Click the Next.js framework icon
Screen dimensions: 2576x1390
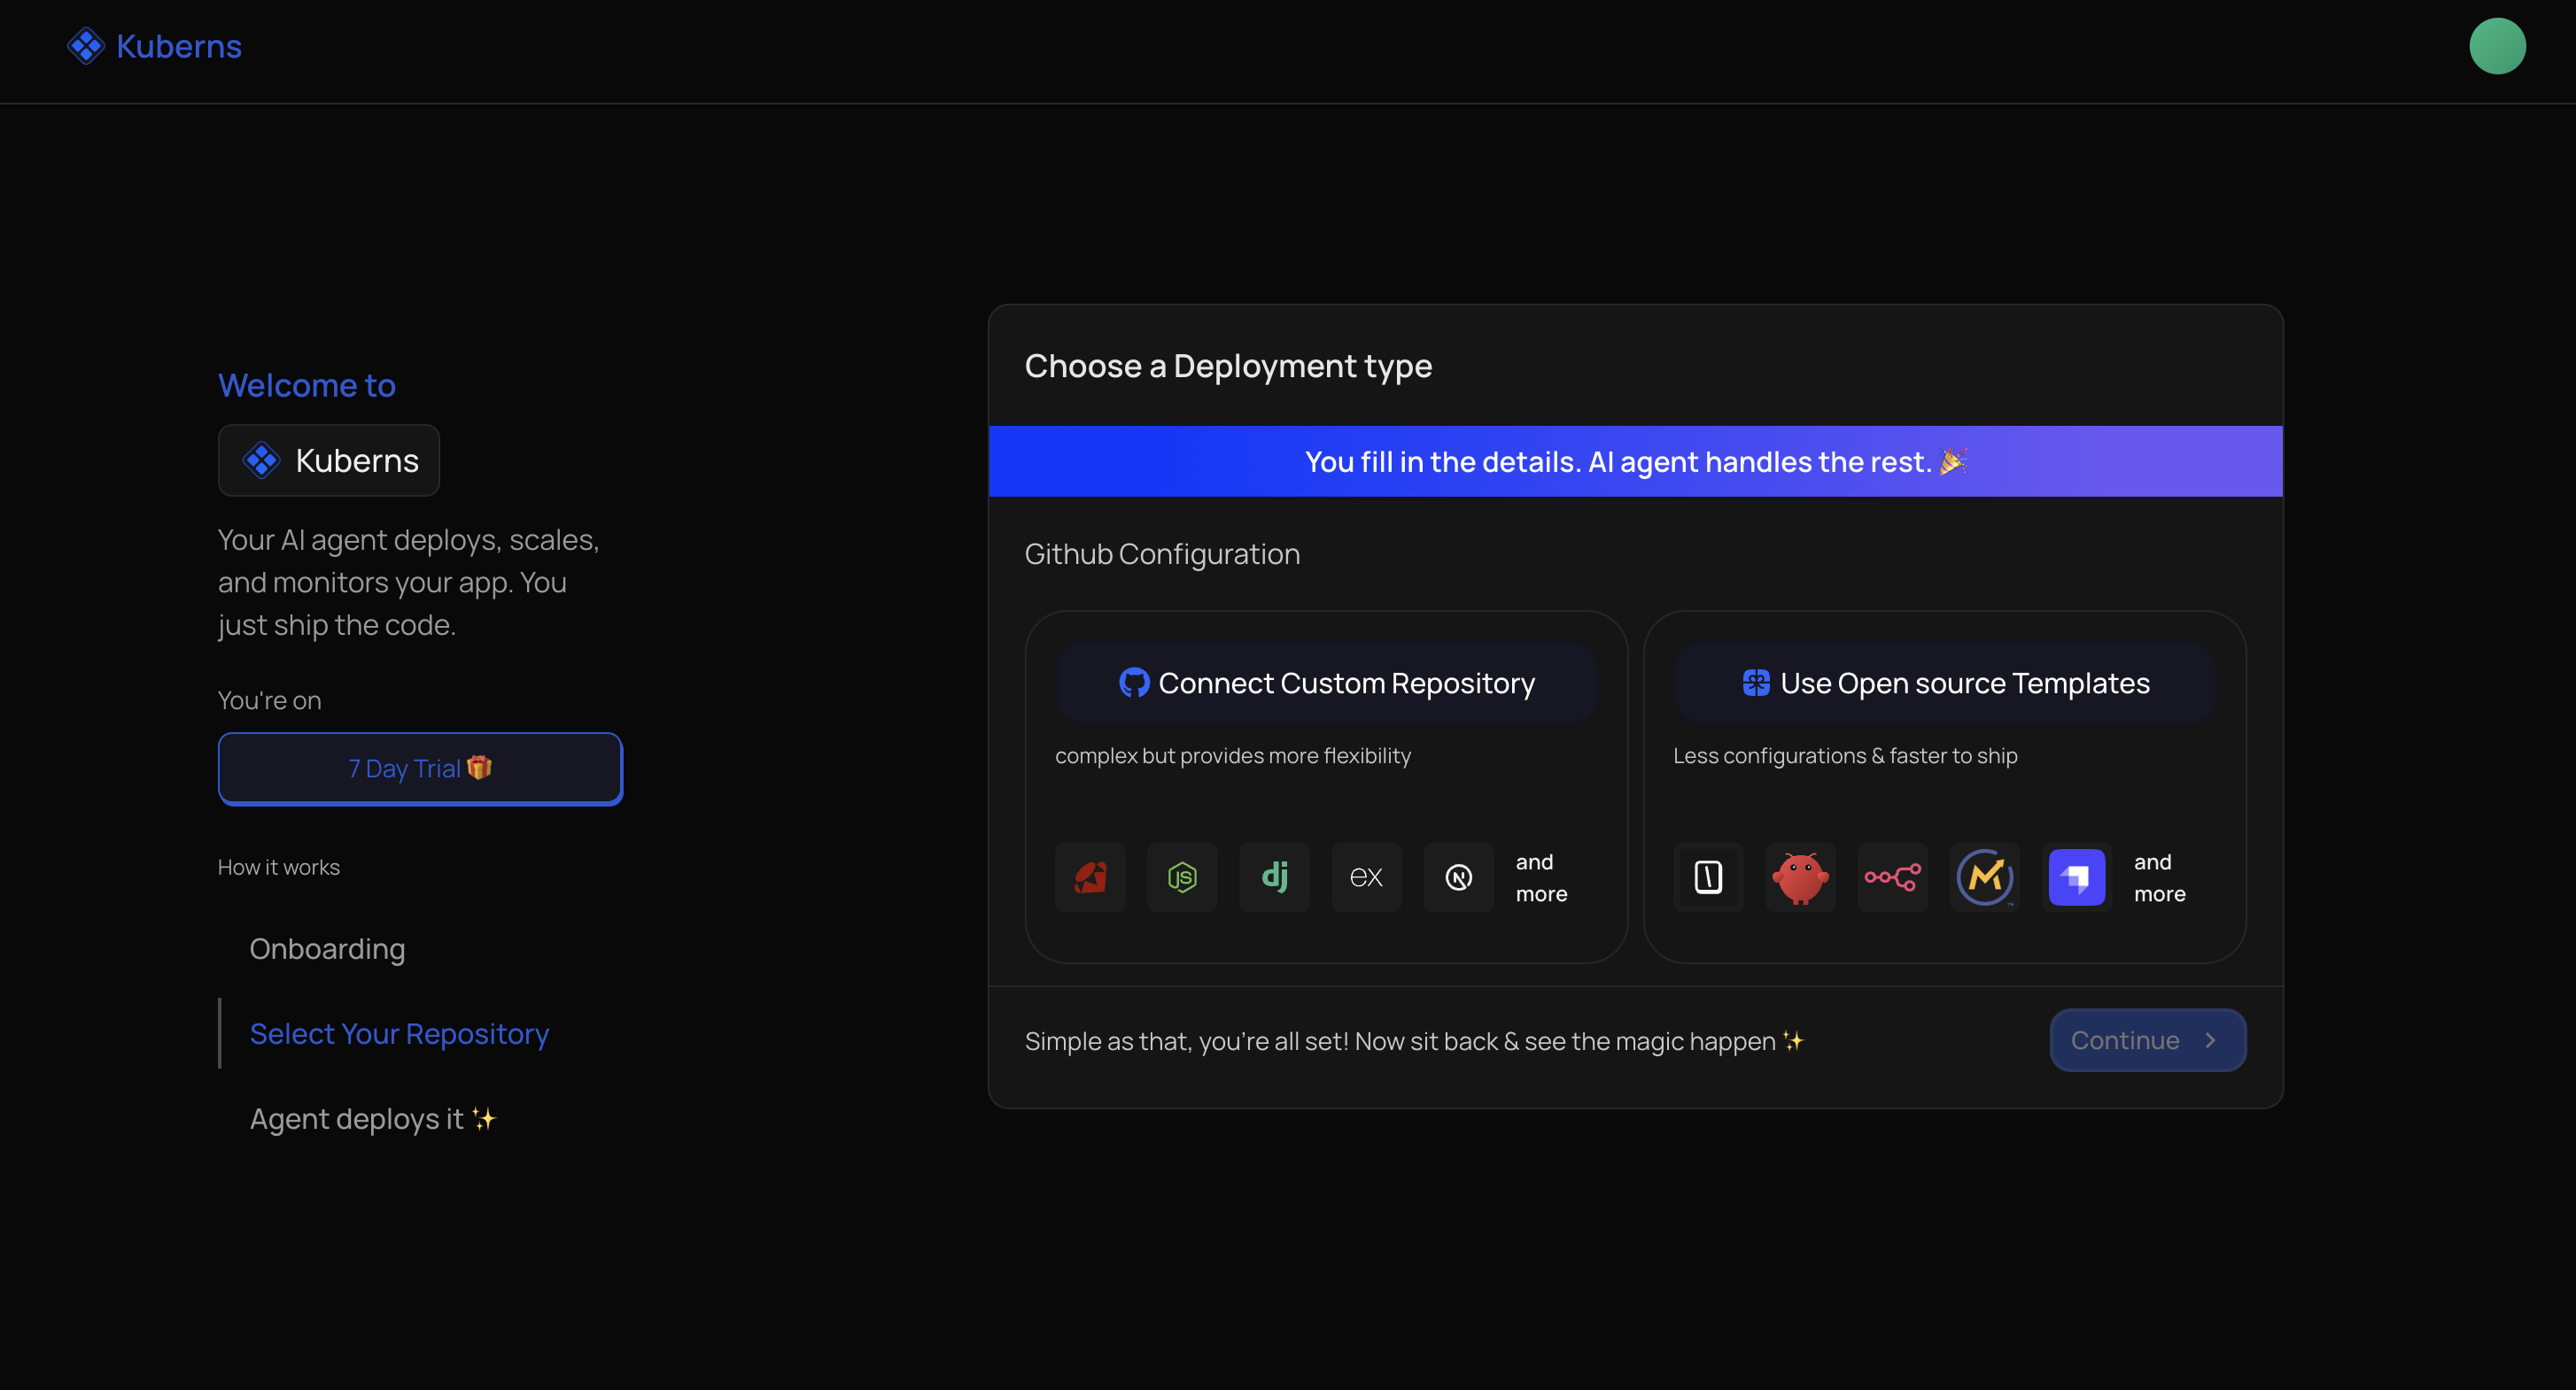(x=1459, y=877)
